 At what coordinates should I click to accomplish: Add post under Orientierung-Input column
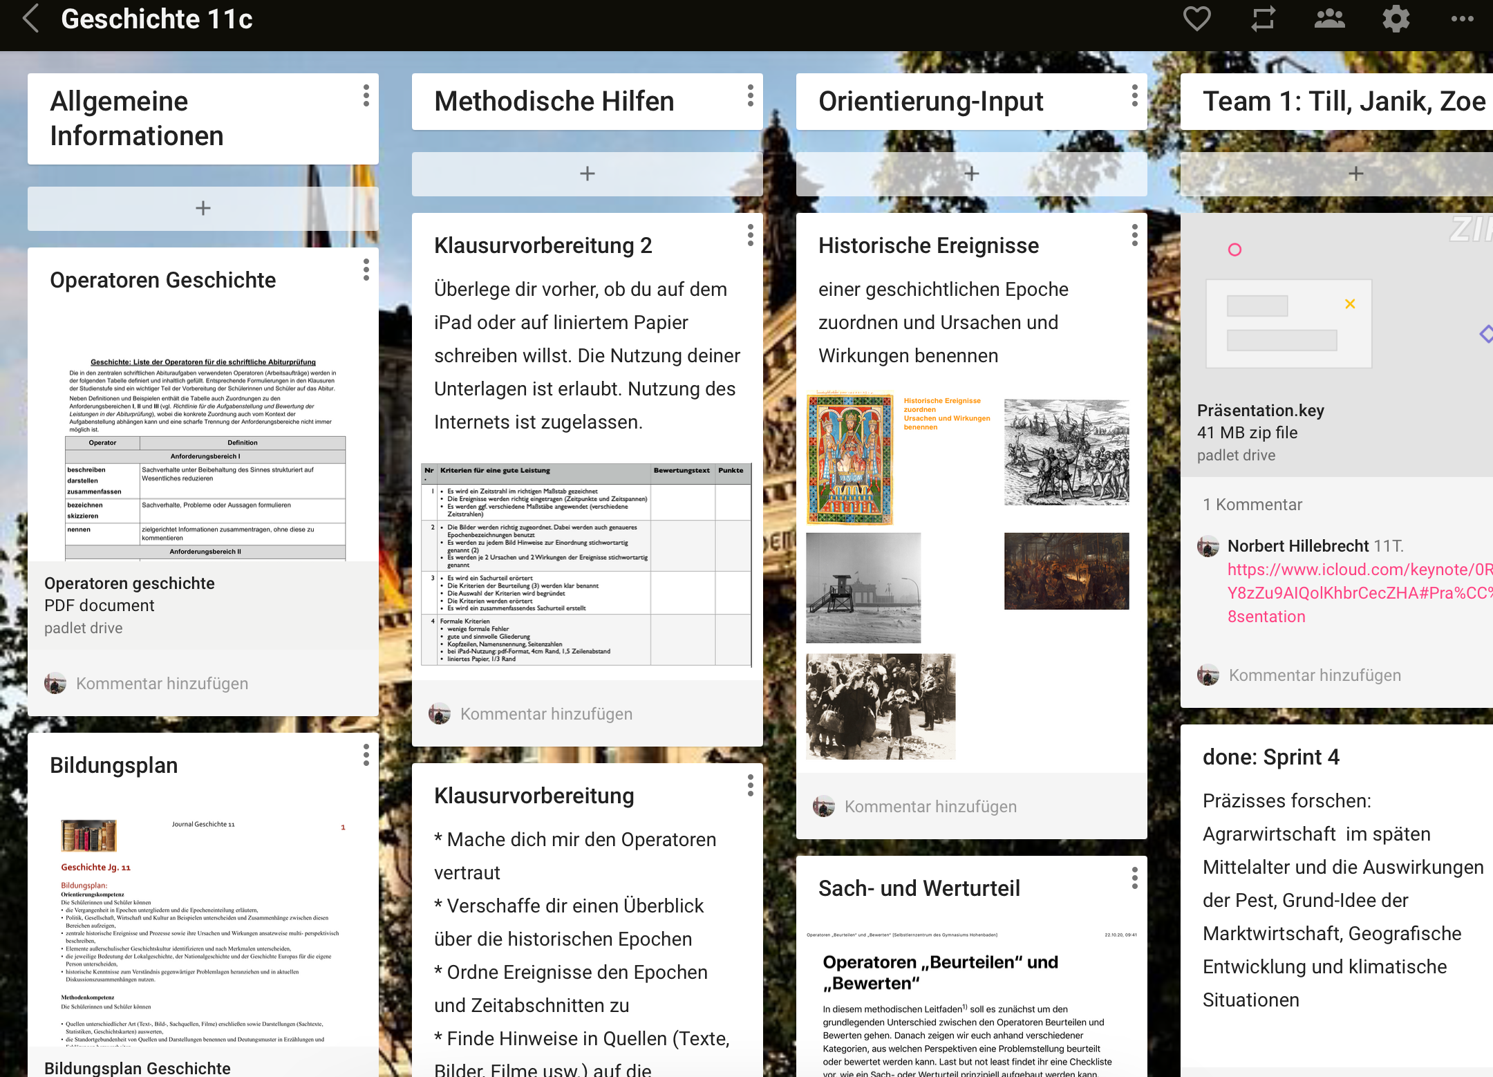(x=971, y=174)
